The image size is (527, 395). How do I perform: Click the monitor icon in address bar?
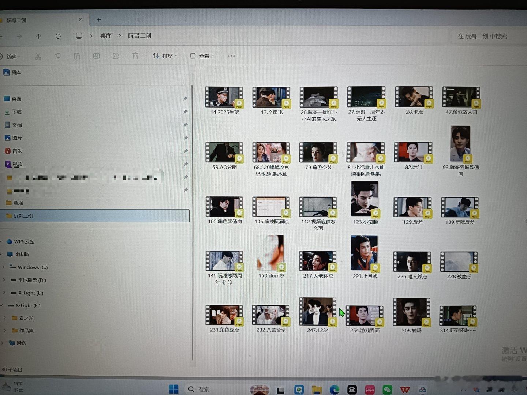79,36
